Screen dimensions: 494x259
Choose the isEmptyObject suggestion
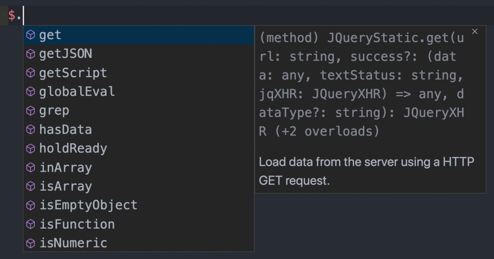(88, 205)
